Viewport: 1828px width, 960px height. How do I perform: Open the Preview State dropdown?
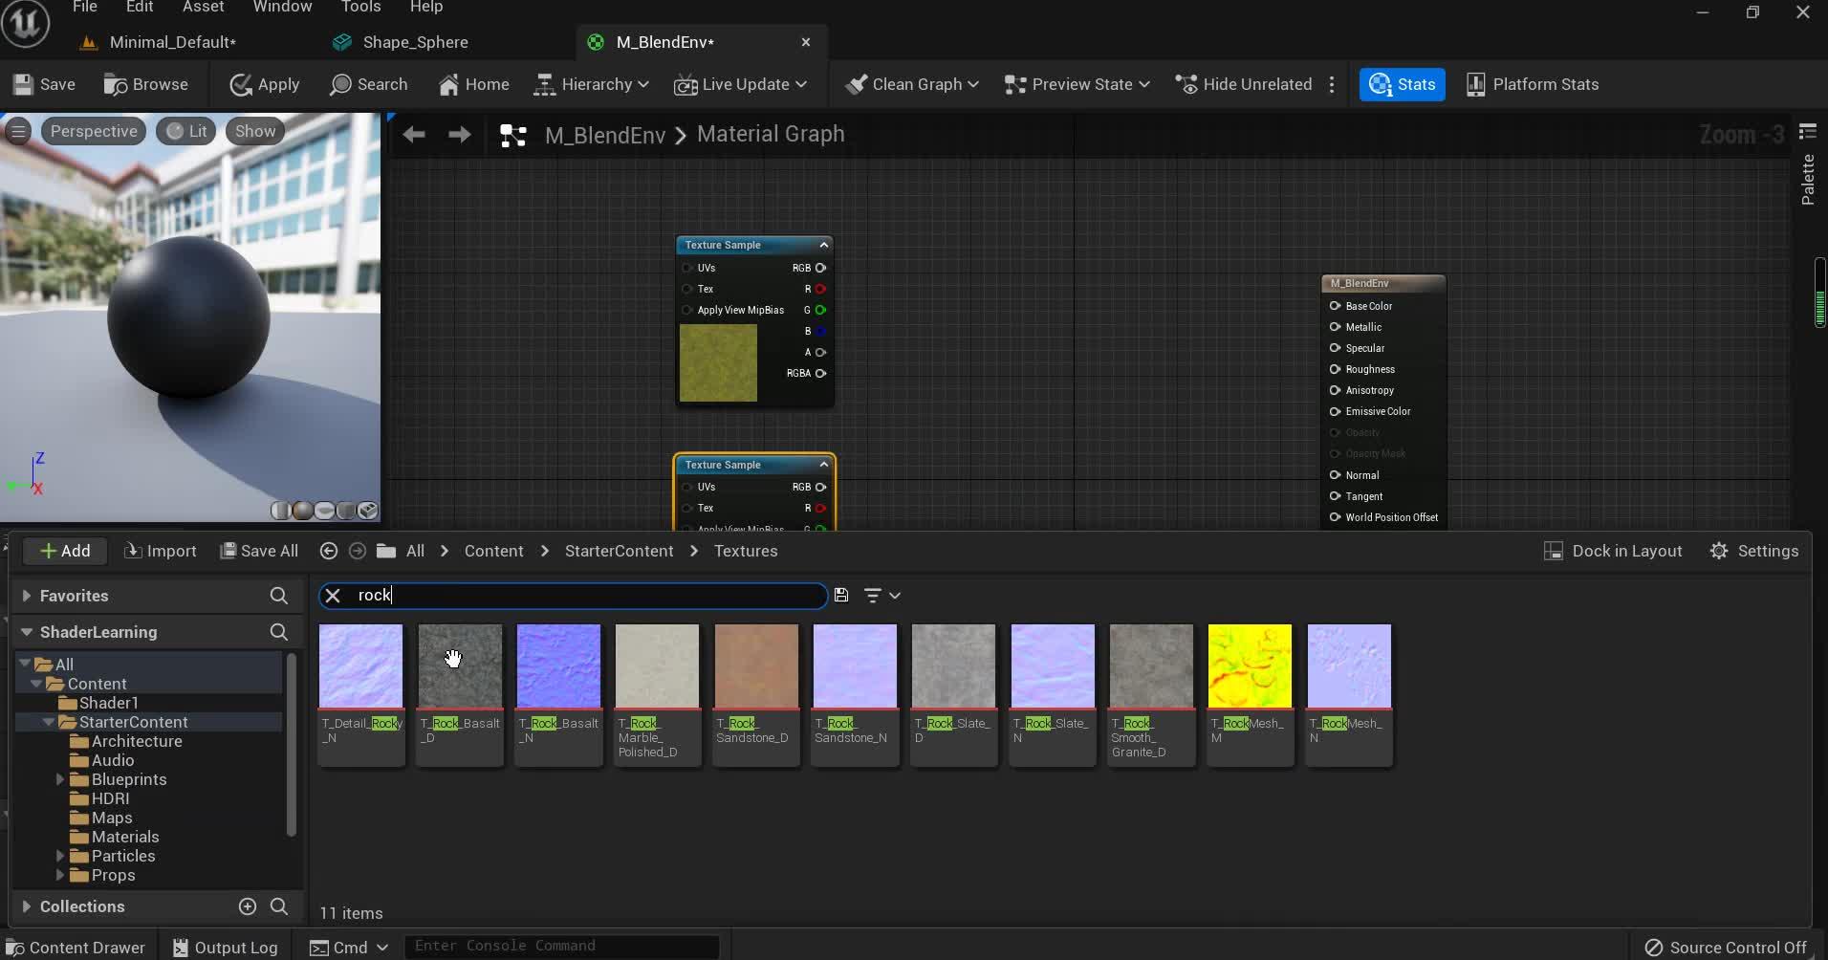coord(1076,84)
